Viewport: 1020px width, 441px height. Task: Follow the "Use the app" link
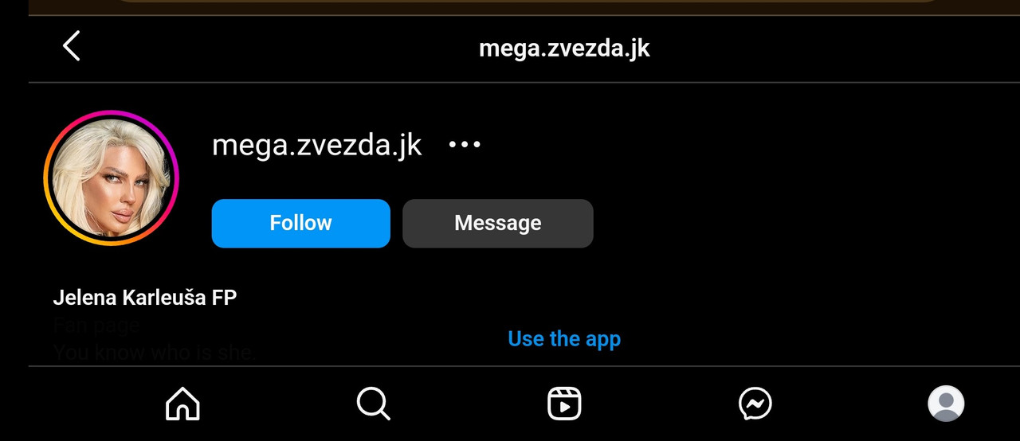click(564, 339)
